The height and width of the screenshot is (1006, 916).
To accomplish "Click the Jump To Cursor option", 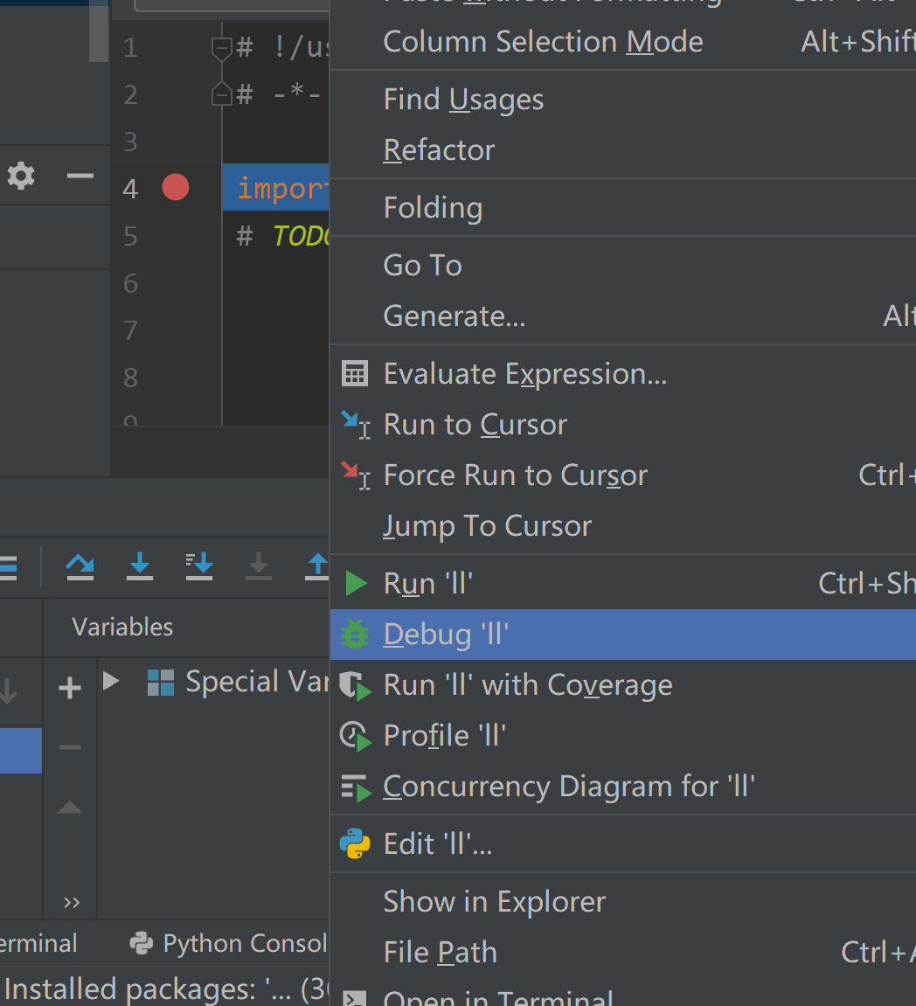I will tap(487, 526).
